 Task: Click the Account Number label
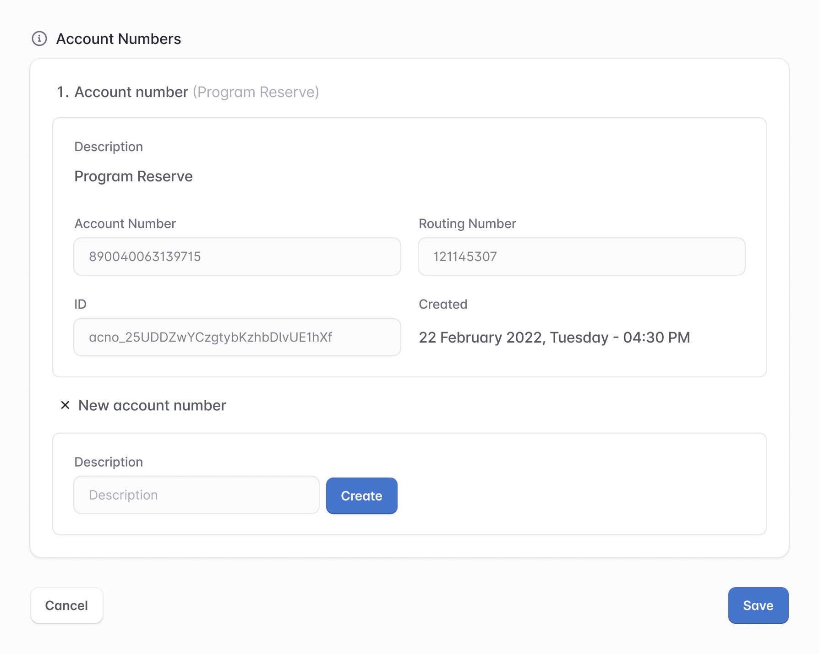pos(125,223)
